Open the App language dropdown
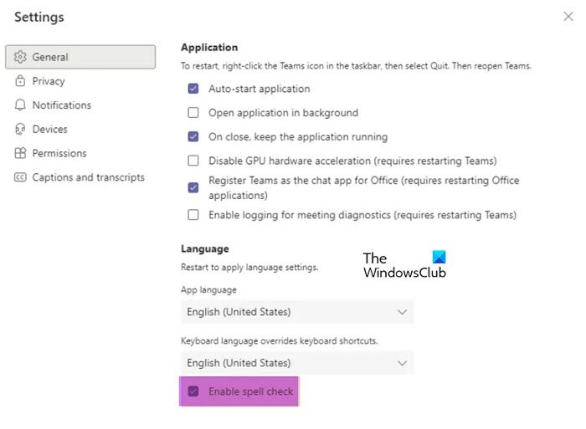This screenshot has height=429, width=586. (297, 312)
